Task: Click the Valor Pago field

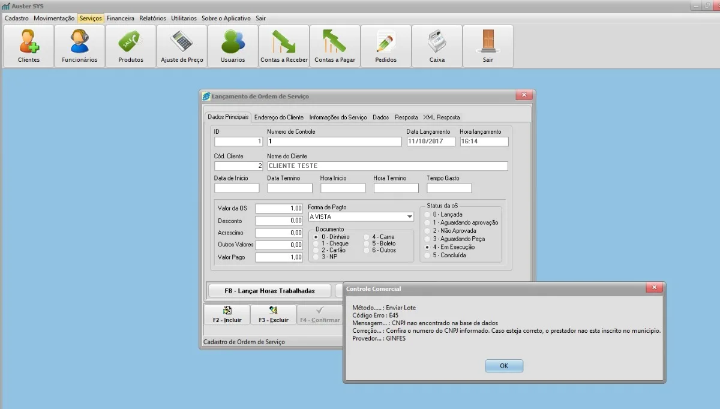Action: point(279,257)
